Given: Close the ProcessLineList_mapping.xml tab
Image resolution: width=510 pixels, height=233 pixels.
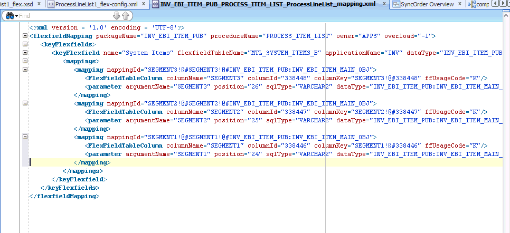Looking at the screenshot, I should coord(384,4).
